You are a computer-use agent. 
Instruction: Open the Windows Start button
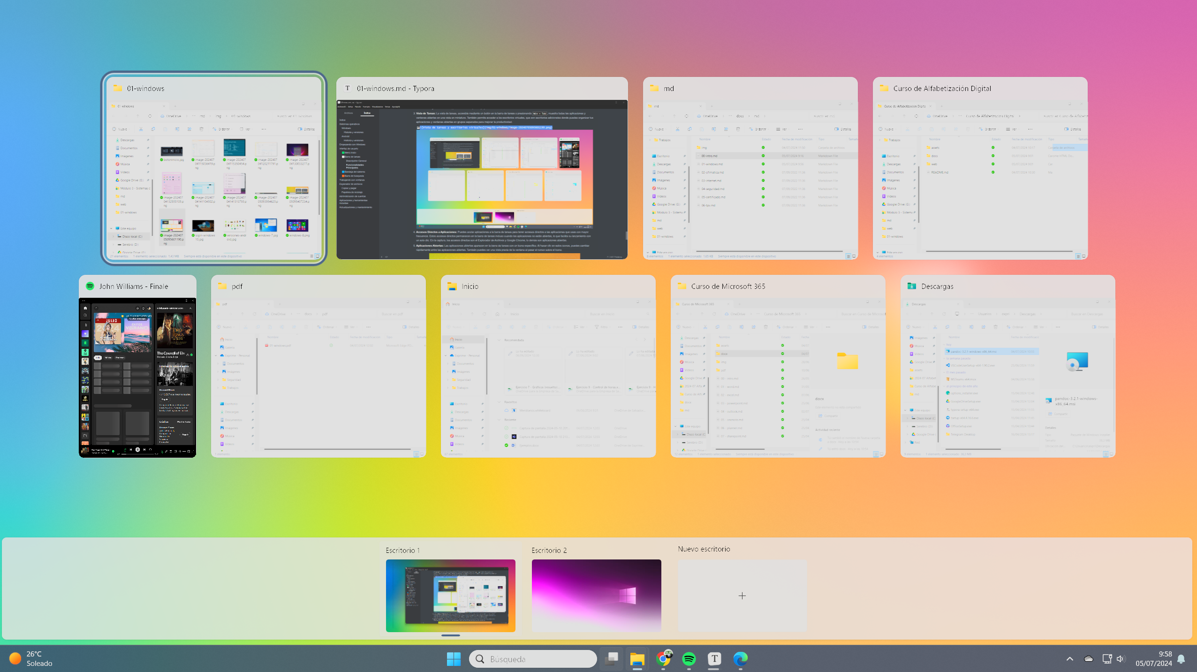point(454,659)
